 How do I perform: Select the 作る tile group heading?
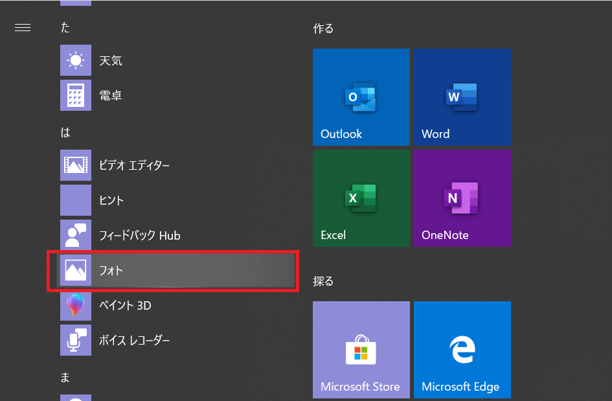323,29
